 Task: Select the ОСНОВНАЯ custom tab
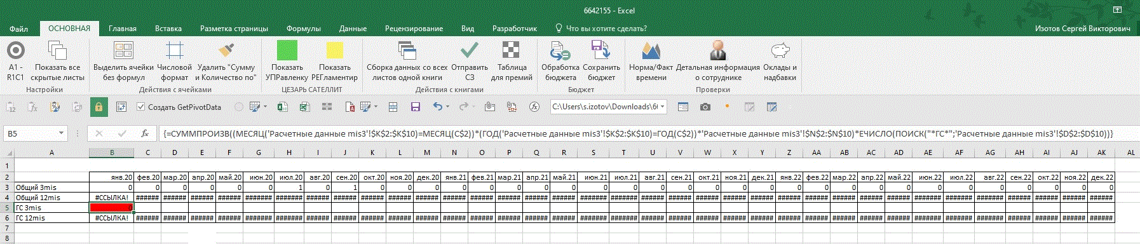[x=69, y=29]
